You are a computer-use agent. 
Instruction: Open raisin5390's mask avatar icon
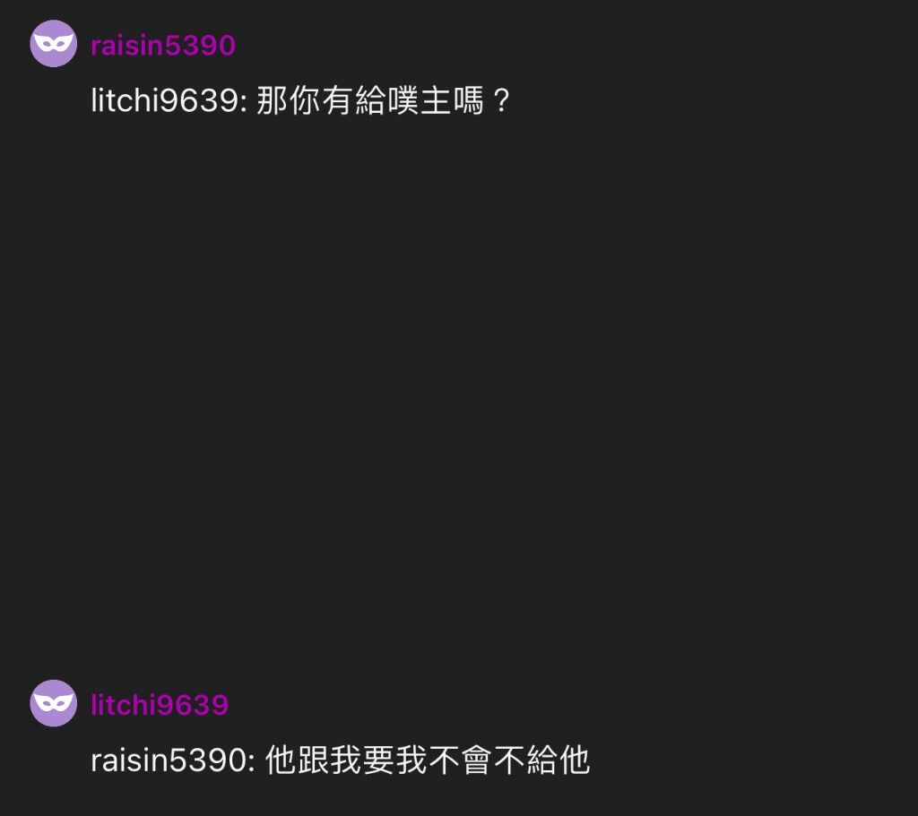[x=53, y=43]
